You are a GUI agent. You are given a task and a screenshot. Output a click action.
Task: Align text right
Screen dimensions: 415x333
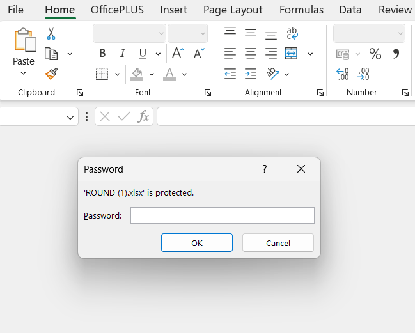click(271, 54)
